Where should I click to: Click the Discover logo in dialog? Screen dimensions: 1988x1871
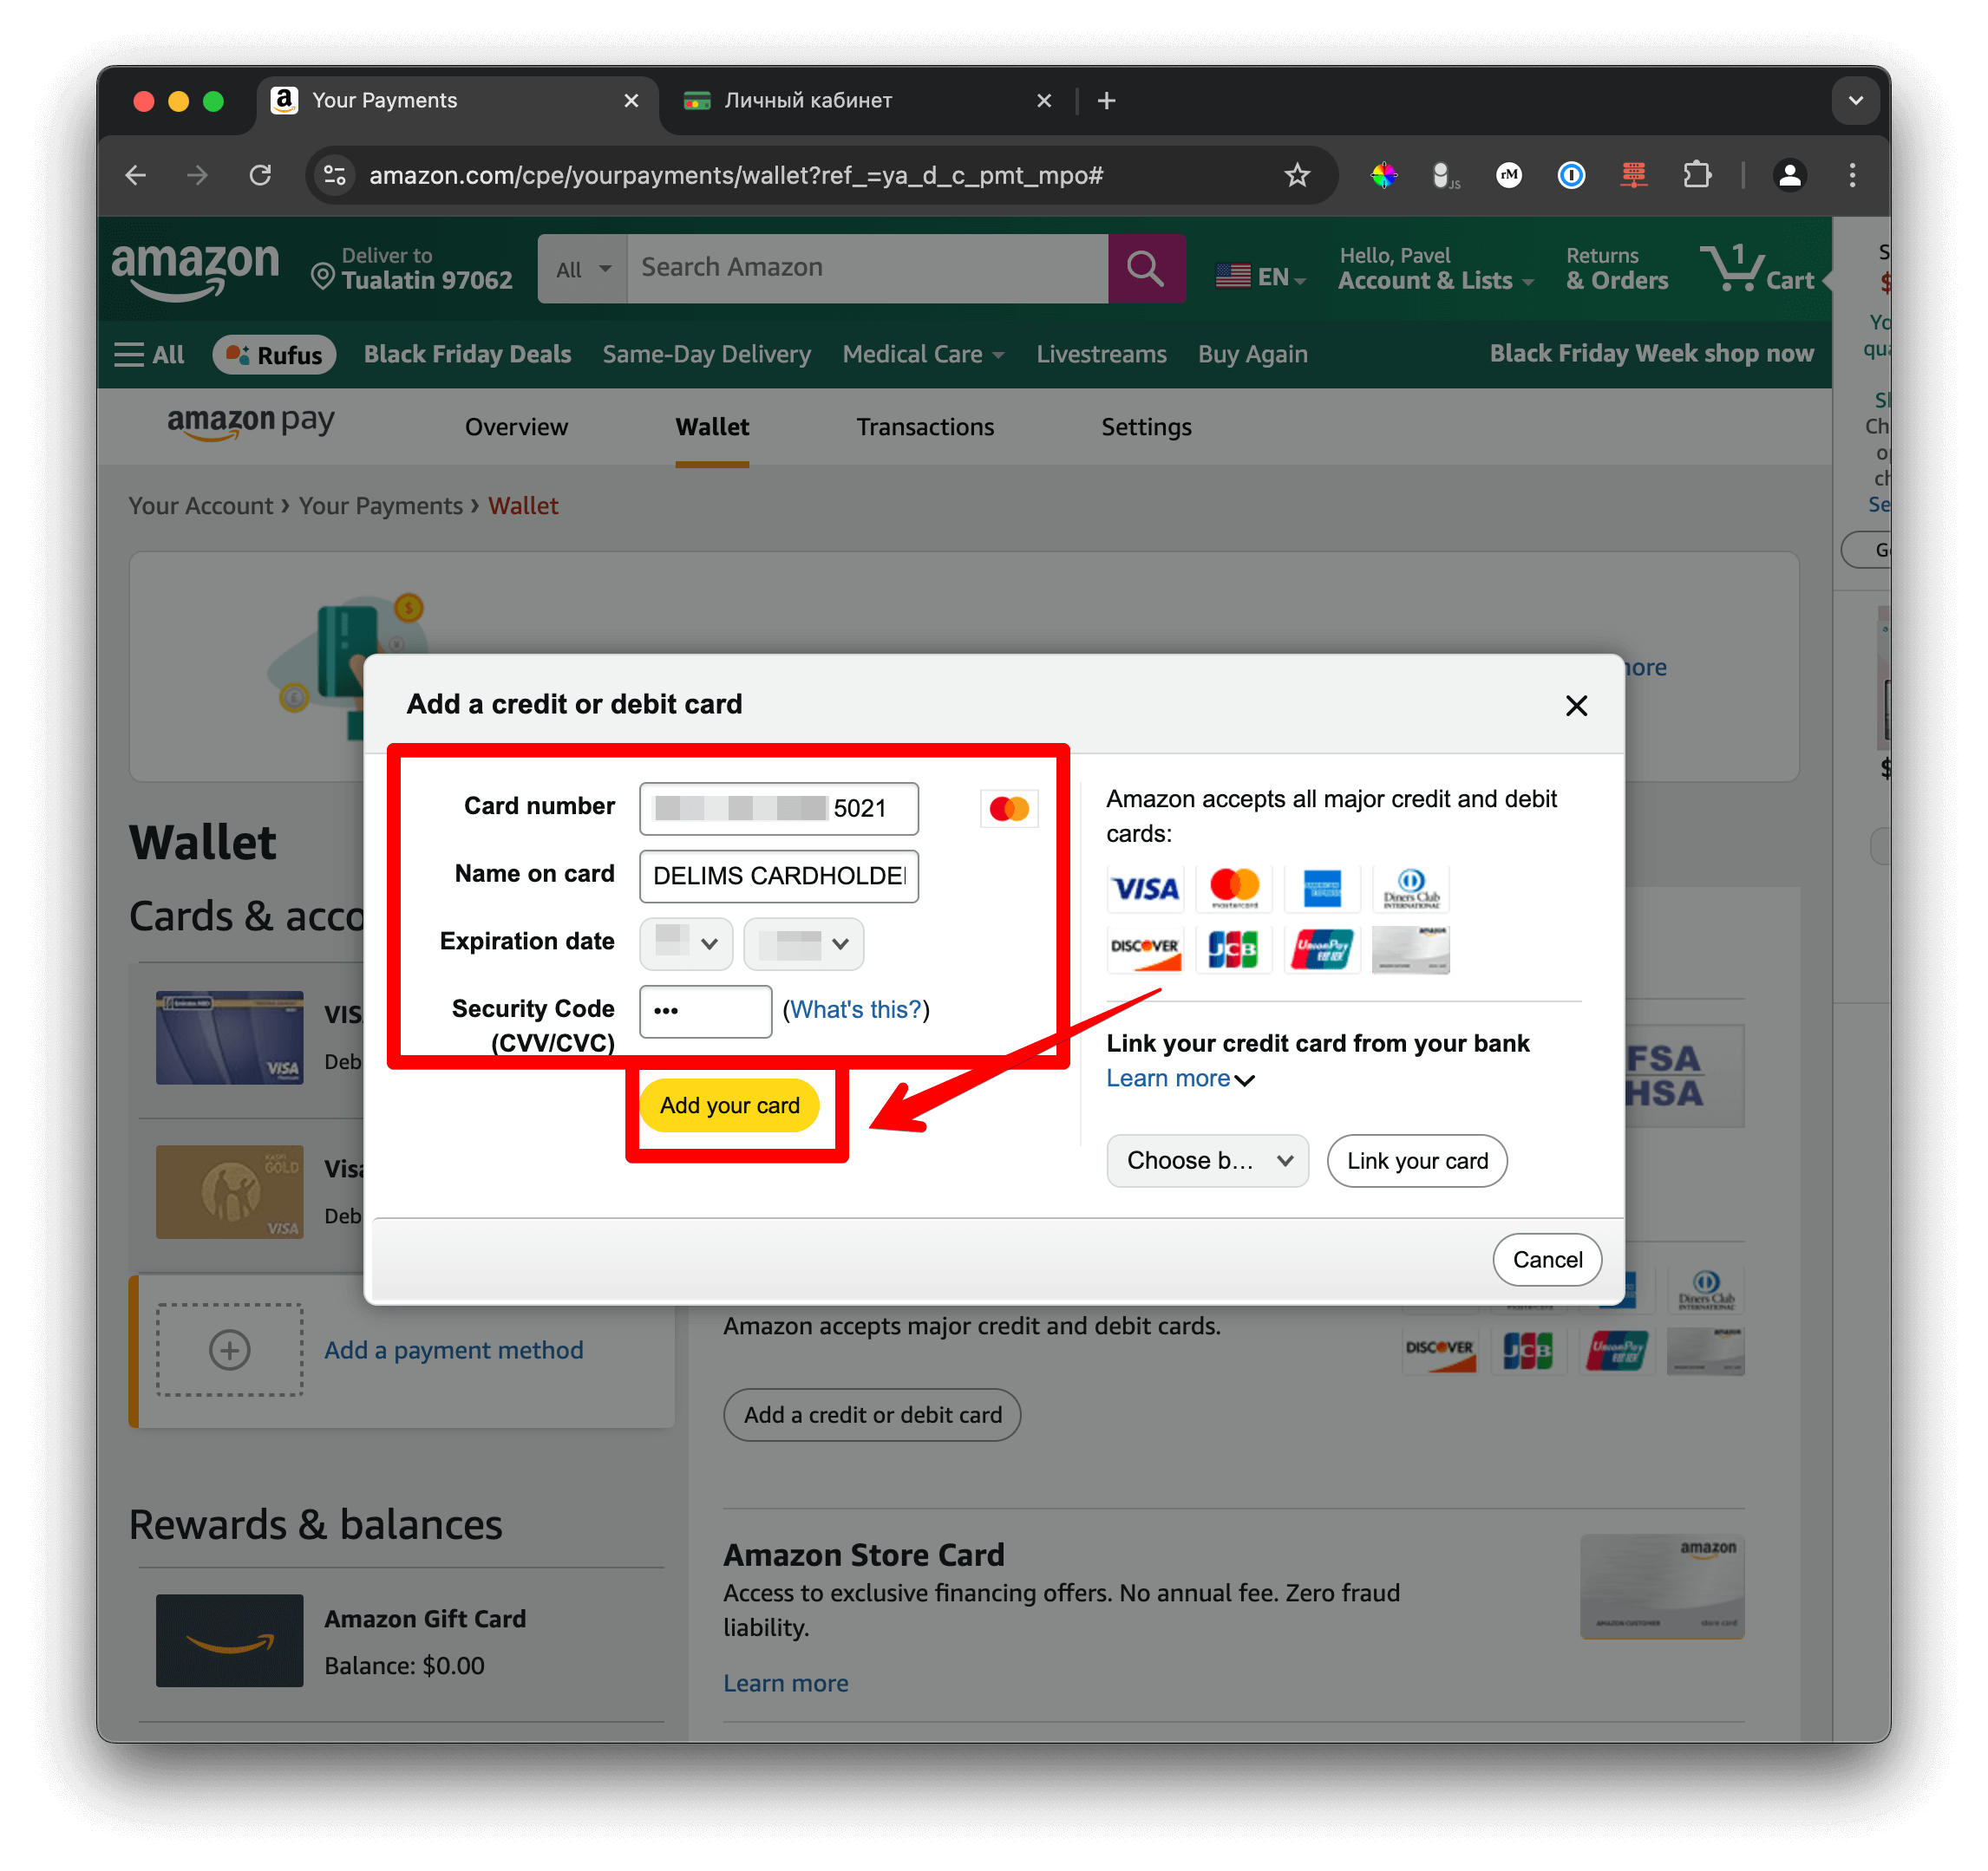coord(1145,949)
